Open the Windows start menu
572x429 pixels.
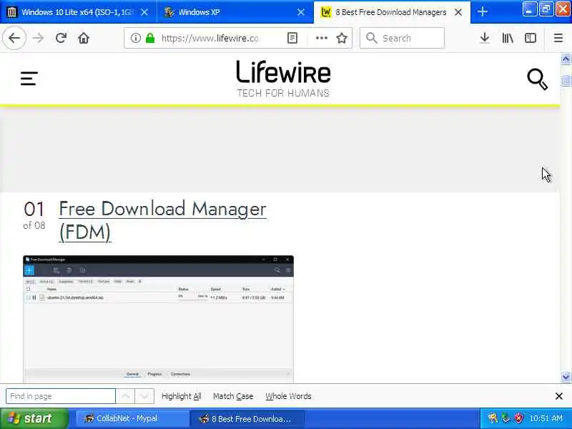(x=34, y=418)
